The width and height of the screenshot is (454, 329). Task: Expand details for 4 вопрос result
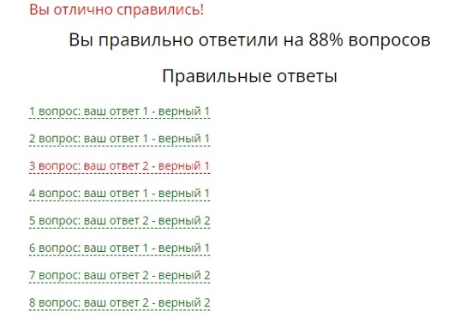[119, 193]
